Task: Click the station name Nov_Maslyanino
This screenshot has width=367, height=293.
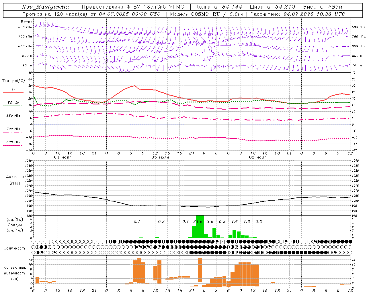Action: click(x=46, y=7)
